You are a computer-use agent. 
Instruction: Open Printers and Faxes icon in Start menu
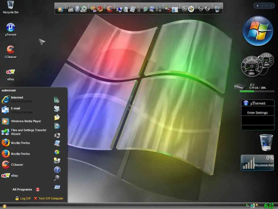tap(57, 161)
